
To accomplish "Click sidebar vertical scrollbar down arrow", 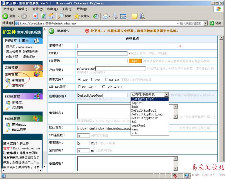I will tap(44, 166).
